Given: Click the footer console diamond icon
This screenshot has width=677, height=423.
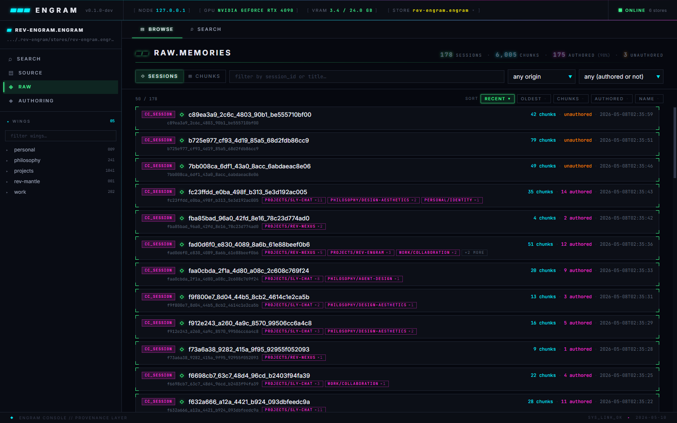Looking at the screenshot, I should (12, 418).
